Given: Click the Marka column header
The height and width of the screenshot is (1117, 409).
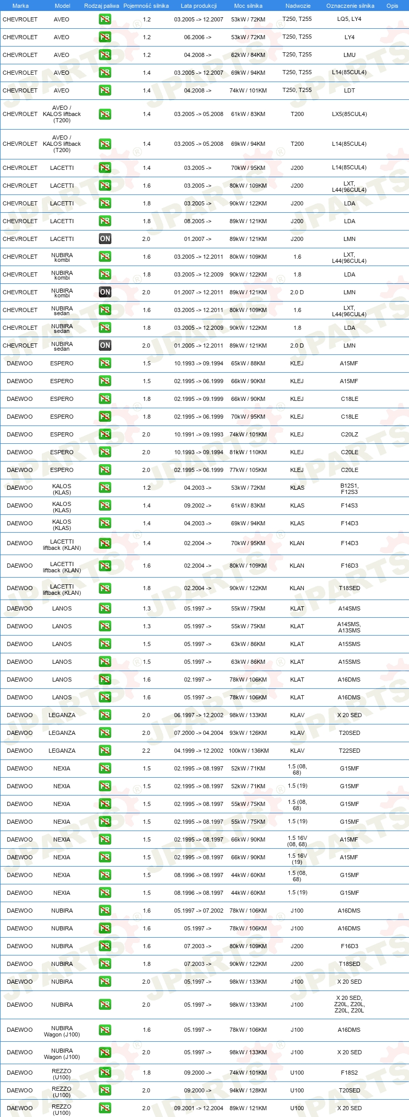Looking at the screenshot, I should tap(20, 6).
